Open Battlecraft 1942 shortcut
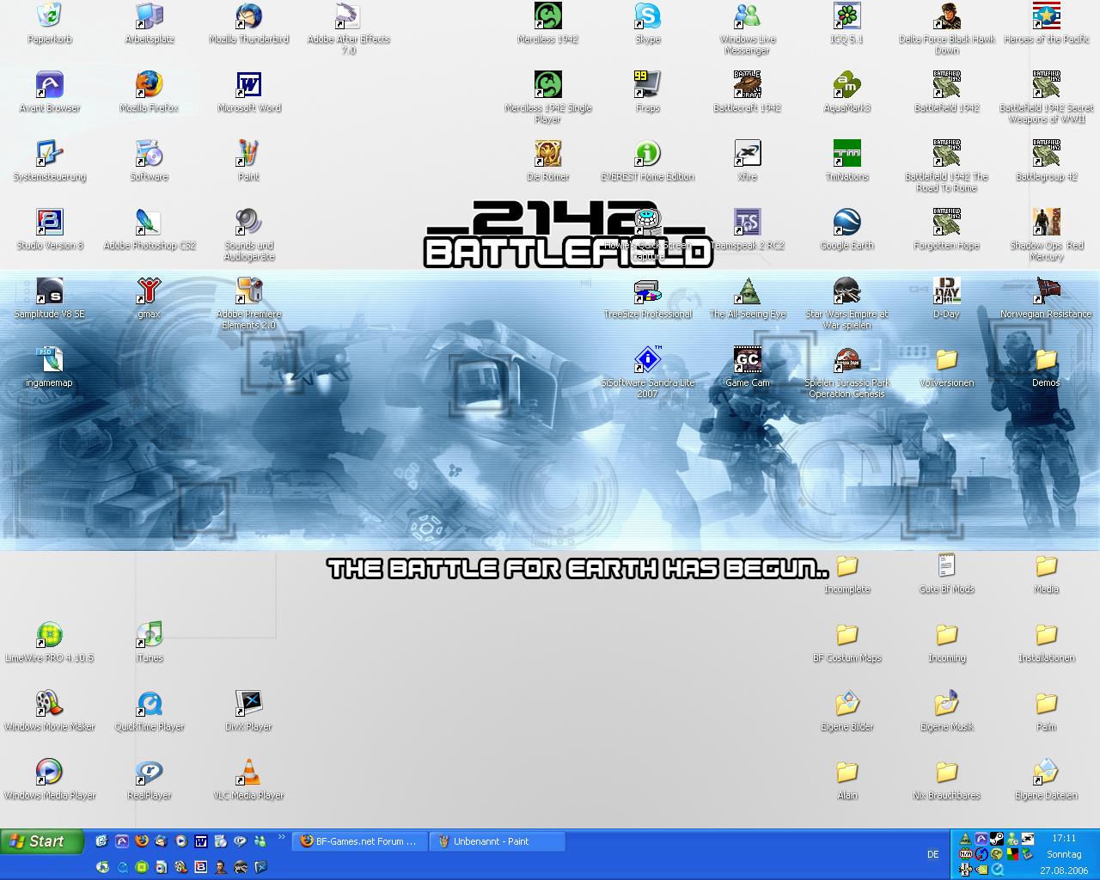 point(748,84)
